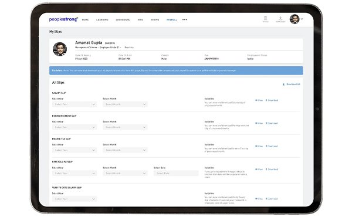Click the Amanat Gupta name
352x217 pixels.
point(89,43)
